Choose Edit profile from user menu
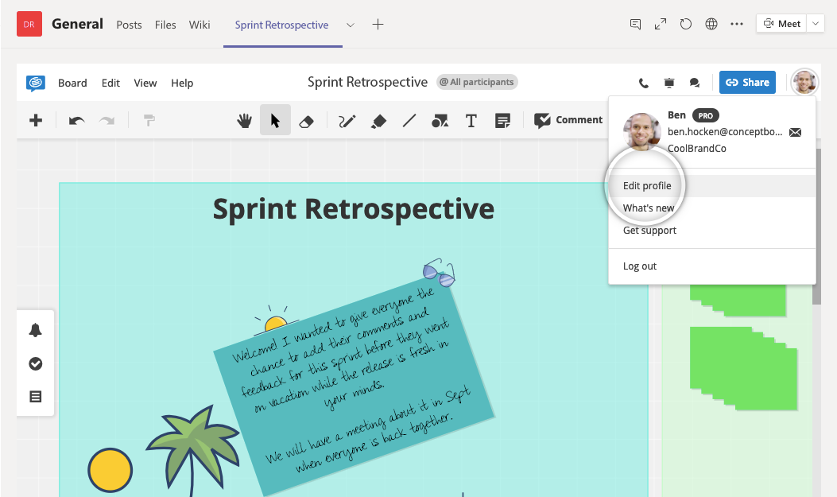837x497 pixels. 647,186
